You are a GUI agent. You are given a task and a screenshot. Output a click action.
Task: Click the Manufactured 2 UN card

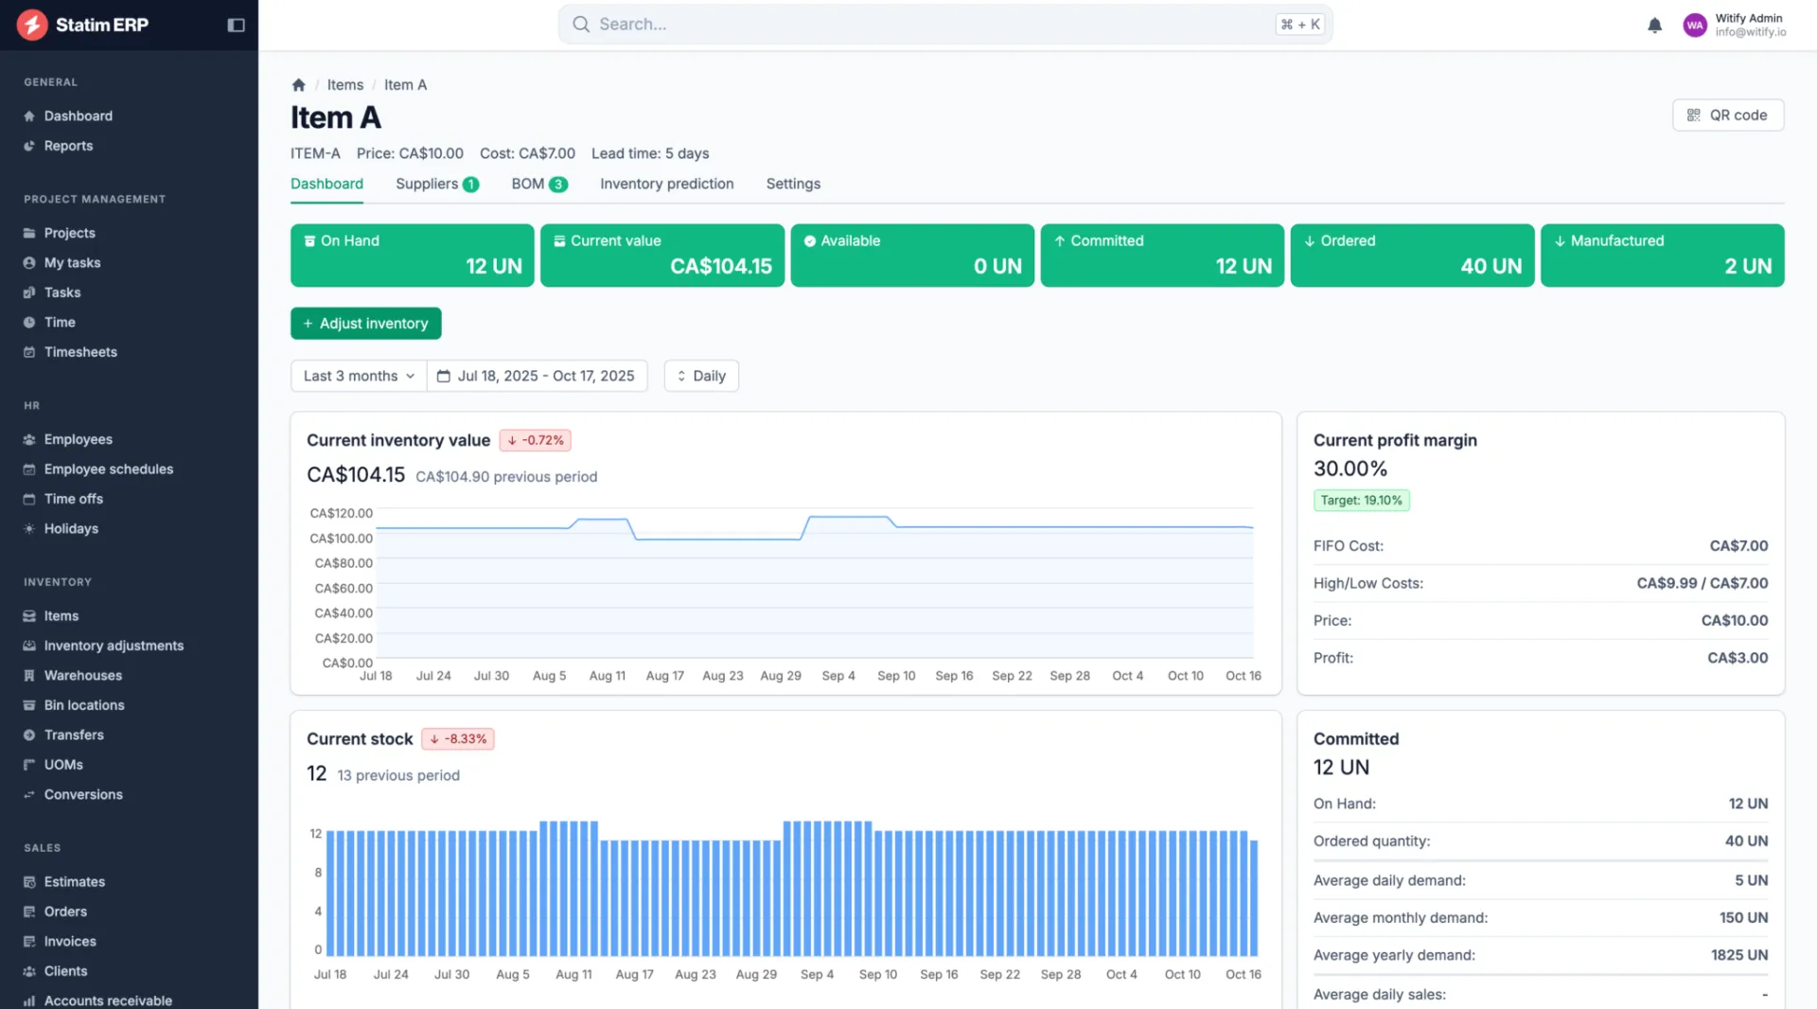(x=1663, y=256)
